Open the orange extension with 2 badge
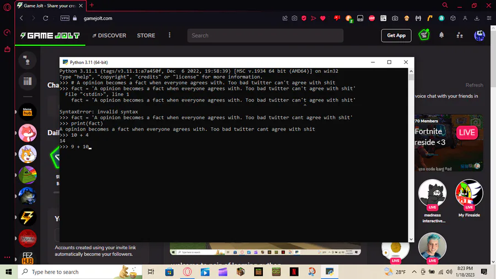496x279 pixels. 349,18
